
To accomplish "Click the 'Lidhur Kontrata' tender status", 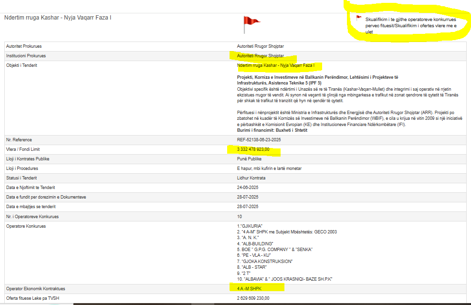I will click(x=251, y=178).
